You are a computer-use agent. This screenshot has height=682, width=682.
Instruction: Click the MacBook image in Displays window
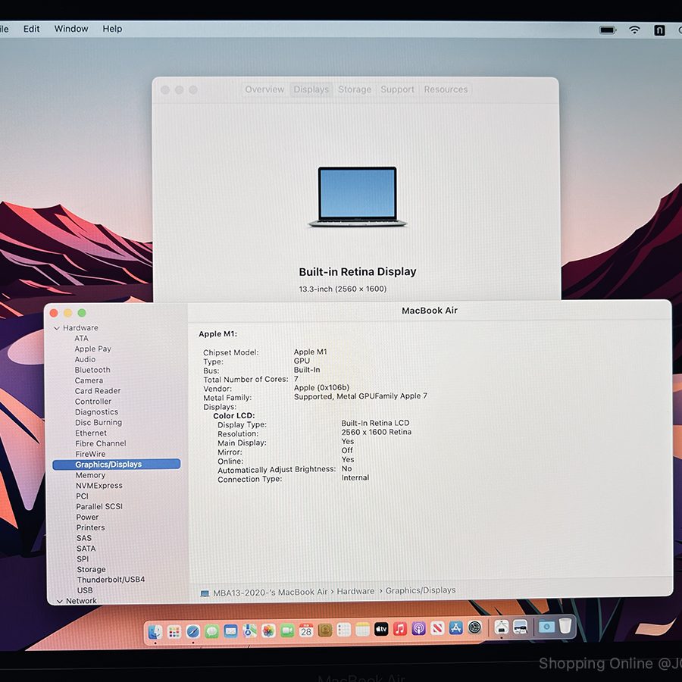pos(358,196)
